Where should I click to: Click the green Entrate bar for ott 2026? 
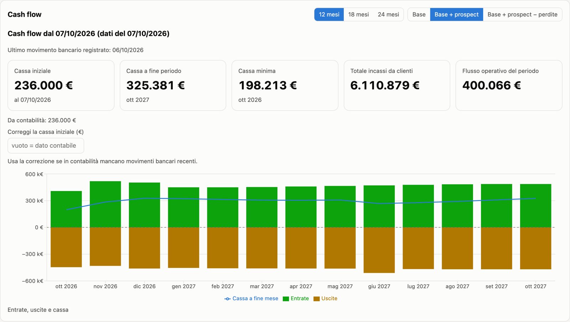[66, 209]
